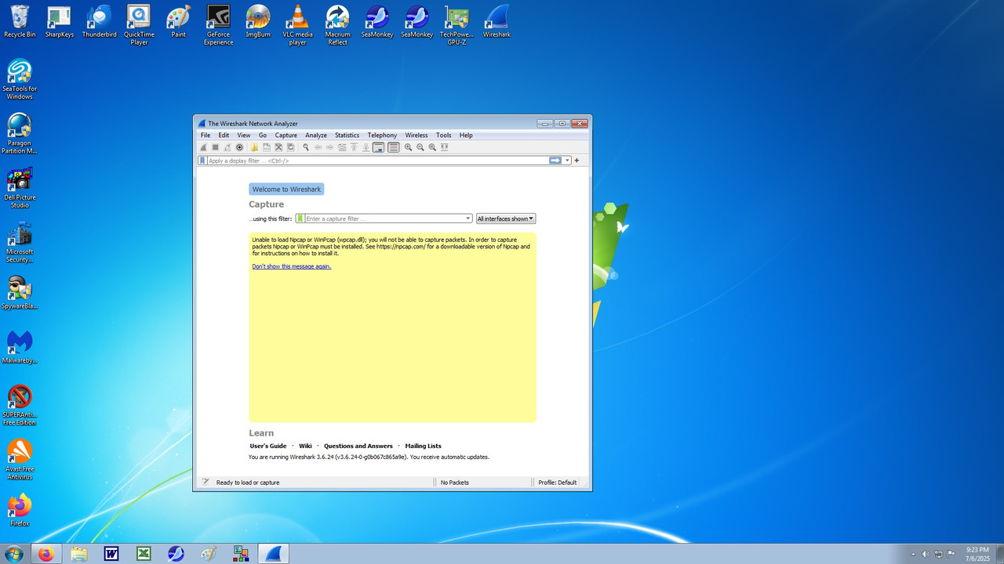Restart the current capture from the toolbar
This screenshot has width=1004, height=564.
pyautogui.click(x=227, y=147)
